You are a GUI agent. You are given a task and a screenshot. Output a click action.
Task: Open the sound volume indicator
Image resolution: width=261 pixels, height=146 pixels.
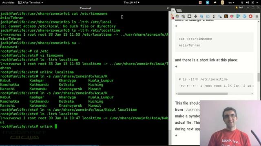click(248, 2)
